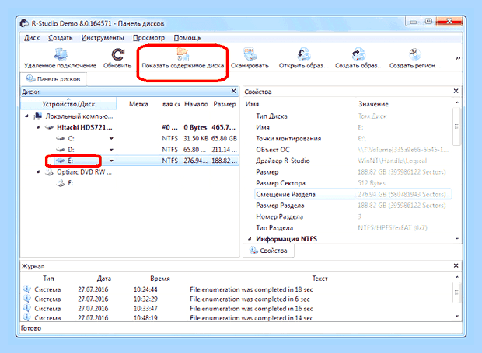Select log entry at 10:32:29
482x353 pixels.
click(x=236, y=299)
